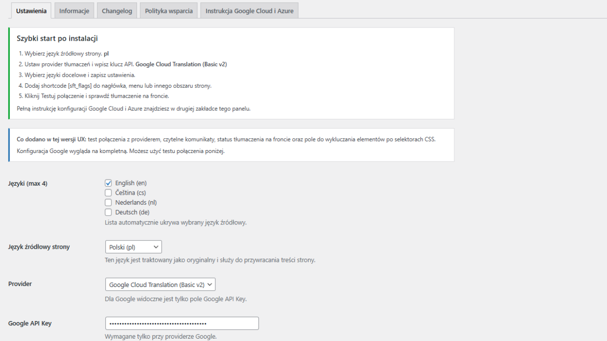Click the Google API Key label
This screenshot has width=607, height=341.
click(30, 323)
